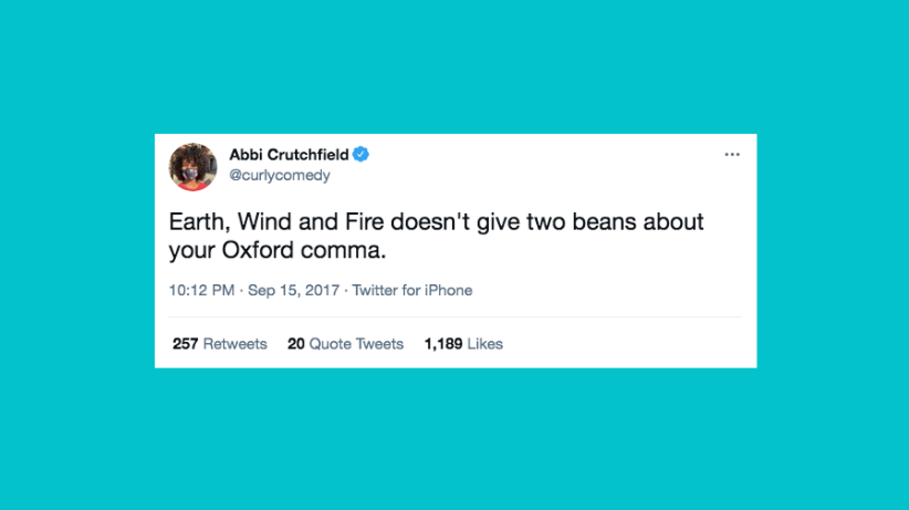The width and height of the screenshot is (909, 510).
Task: View the 257 Retweets list
Action: point(219,344)
